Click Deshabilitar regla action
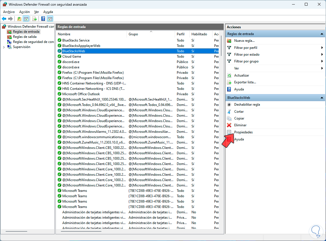The image size is (326, 241). point(247,105)
